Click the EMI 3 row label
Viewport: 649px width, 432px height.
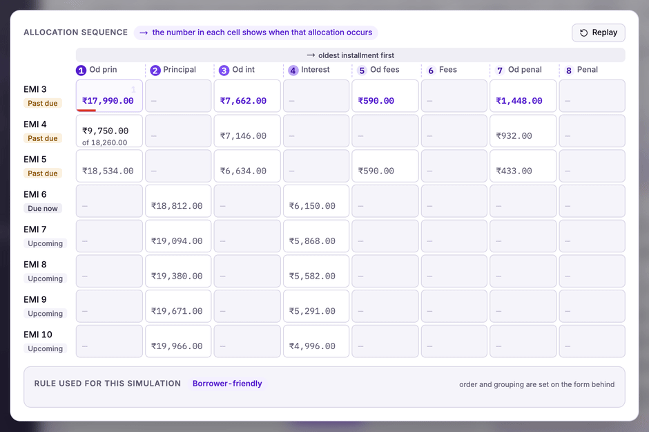click(x=35, y=89)
